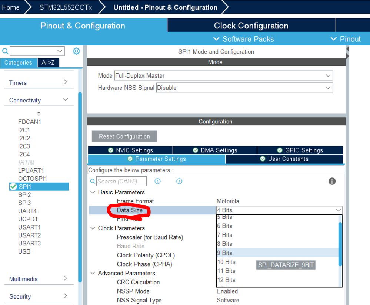Select UART4 peripheral
Image resolution: width=370 pixels, height=305 pixels.
(x=27, y=211)
